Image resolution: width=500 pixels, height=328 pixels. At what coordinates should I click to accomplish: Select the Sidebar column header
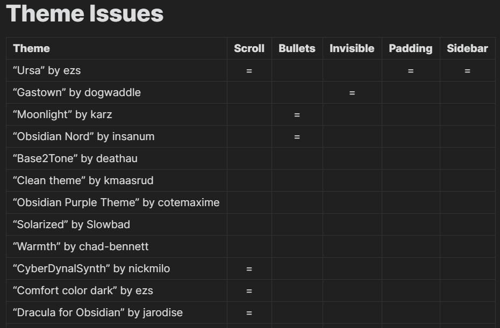pyautogui.click(x=468, y=48)
